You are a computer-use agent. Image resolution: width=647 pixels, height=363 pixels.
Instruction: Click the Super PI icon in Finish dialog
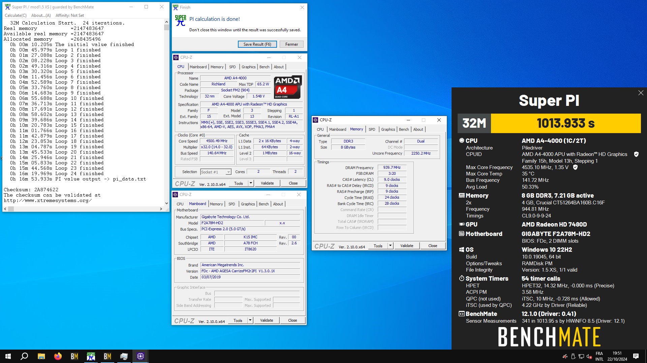[x=181, y=20]
